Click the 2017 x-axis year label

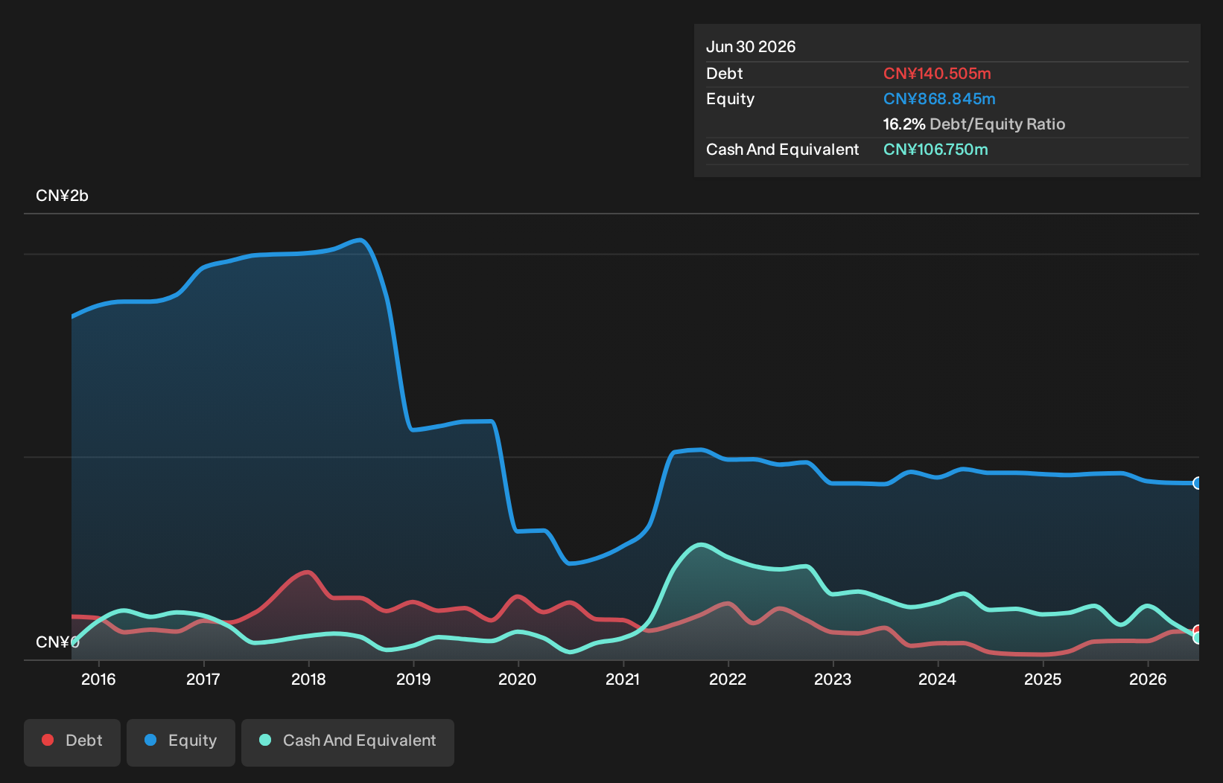[x=203, y=679]
